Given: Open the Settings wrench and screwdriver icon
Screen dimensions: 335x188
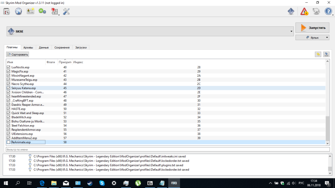Looking at the screenshot, I should tap(66, 11).
